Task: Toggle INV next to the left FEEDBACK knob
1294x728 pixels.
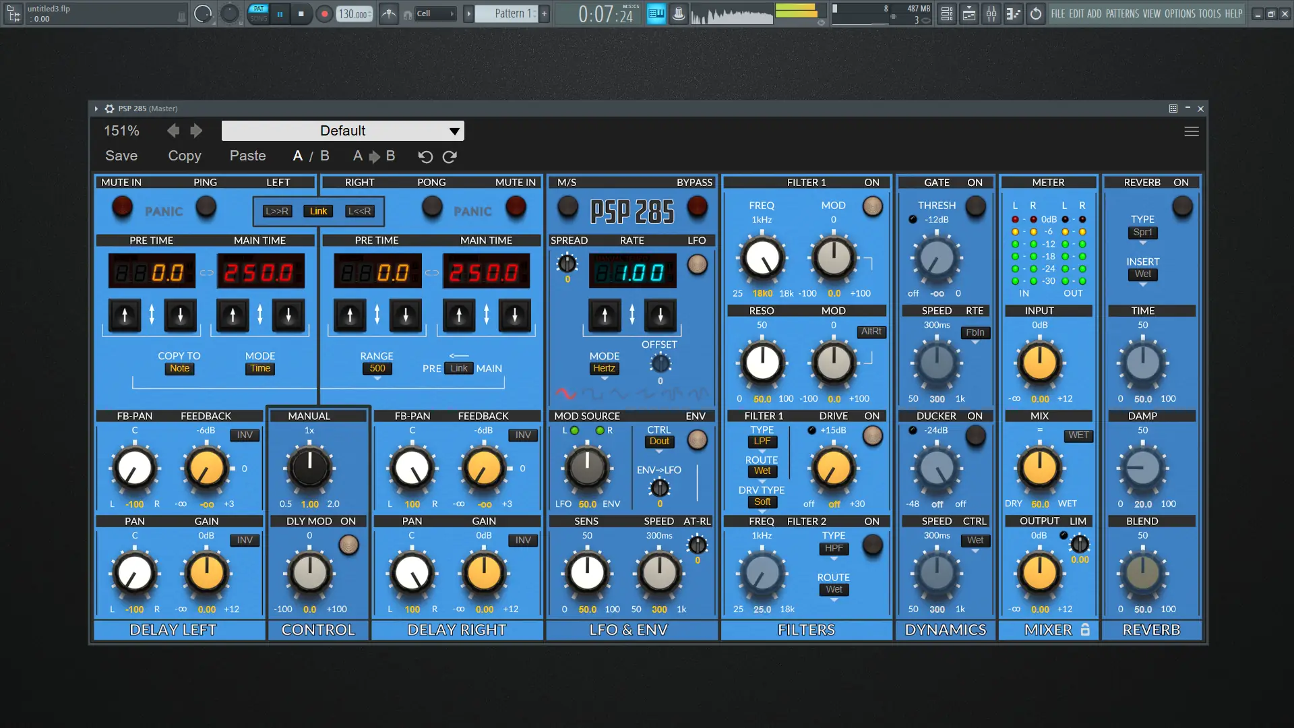Action: (x=244, y=435)
